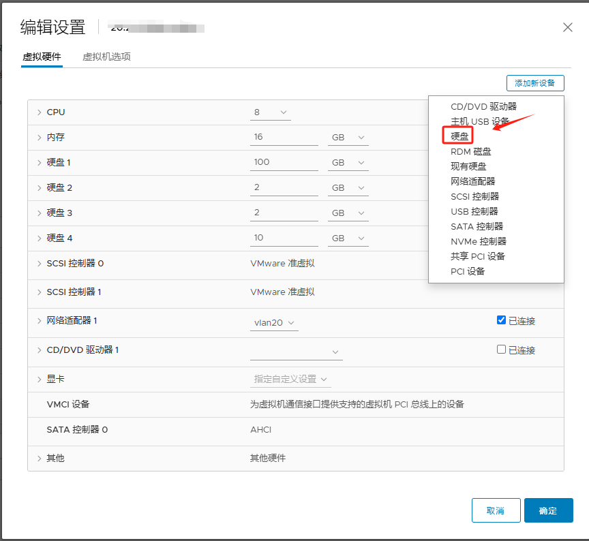Click the 其他硬件 text
Image resolution: width=589 pixels, height=541 pixels.
click(x=268, y=458)
